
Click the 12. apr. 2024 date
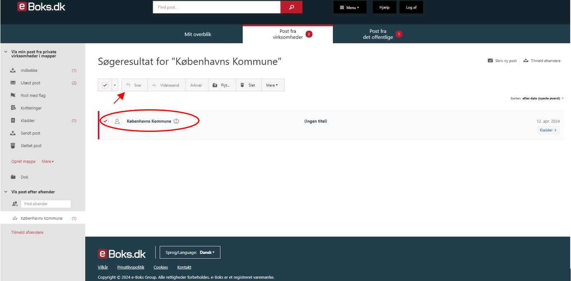(x=548, y=121)
